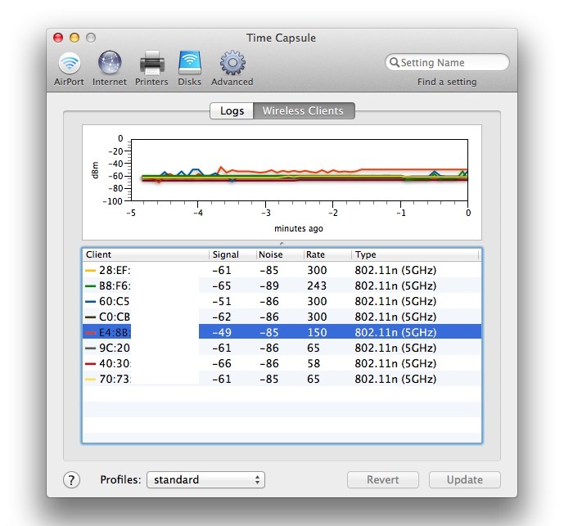Click the blue color swatch beside 60:C5

coord(90,302)
